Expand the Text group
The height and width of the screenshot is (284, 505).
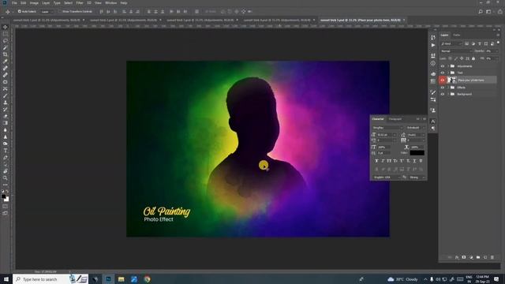click(x=448, y=73)
